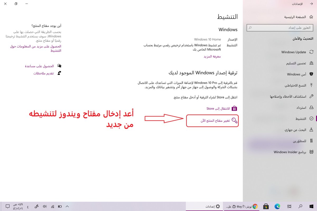Open the Windows Start button
This screenshot has height=211, width=317.
point(311,206)
